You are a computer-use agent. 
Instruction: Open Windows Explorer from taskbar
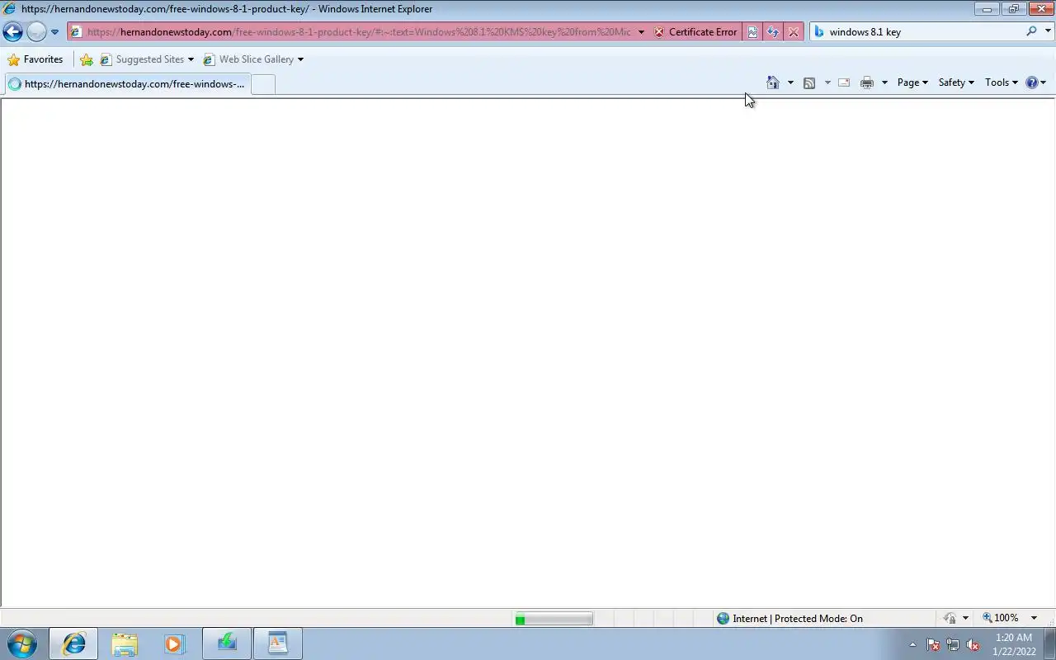coord(125,643)
